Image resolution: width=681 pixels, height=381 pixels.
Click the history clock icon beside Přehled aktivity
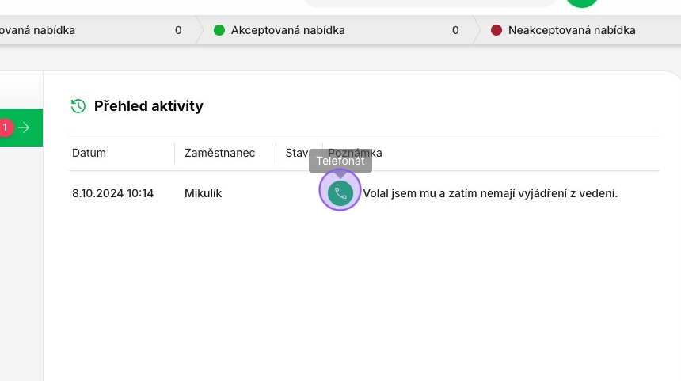(x=78, y=106)
